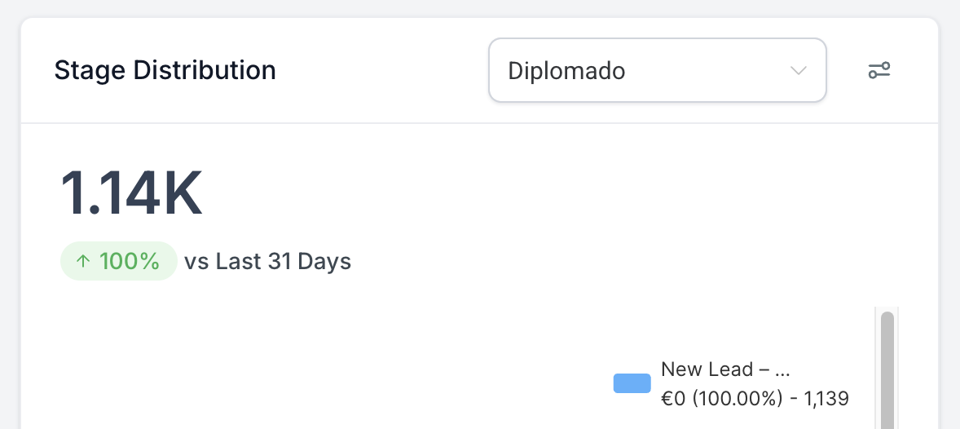960x429 pixels.
Task: Click the chevron arrow in the Diplomado selector
Action: tap(798, 70)
